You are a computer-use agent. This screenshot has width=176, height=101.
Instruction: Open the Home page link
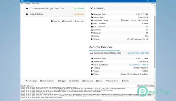31,81
